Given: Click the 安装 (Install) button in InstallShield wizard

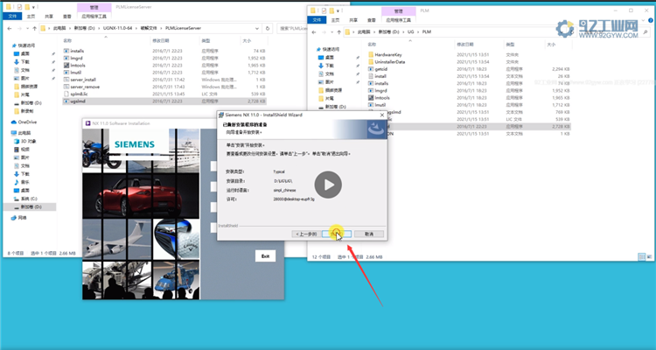Looking at the screenshot, I should pyautogui.click(x=337, y=234).
